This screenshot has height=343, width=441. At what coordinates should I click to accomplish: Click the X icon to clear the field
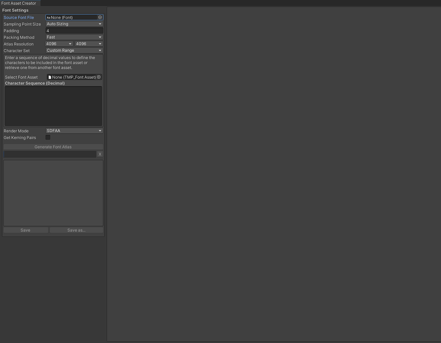coord(100,154)
